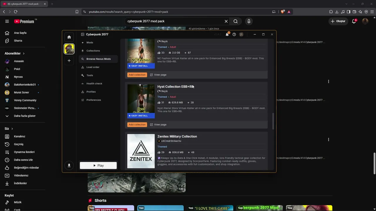Go to the Nexus Mods app home icon

coord(69,37)
